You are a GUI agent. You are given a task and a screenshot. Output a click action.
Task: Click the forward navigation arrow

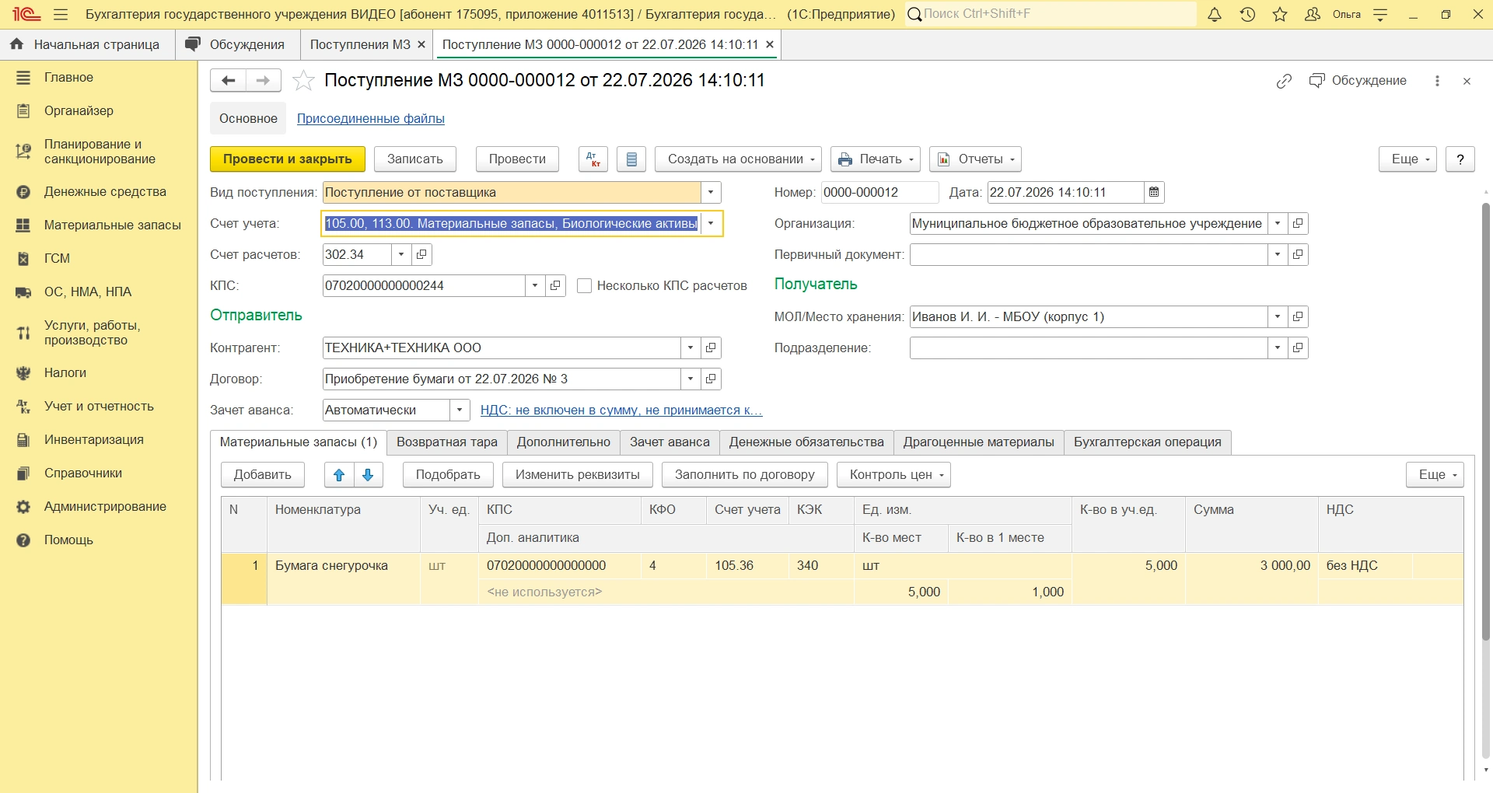tap(264, 80)
